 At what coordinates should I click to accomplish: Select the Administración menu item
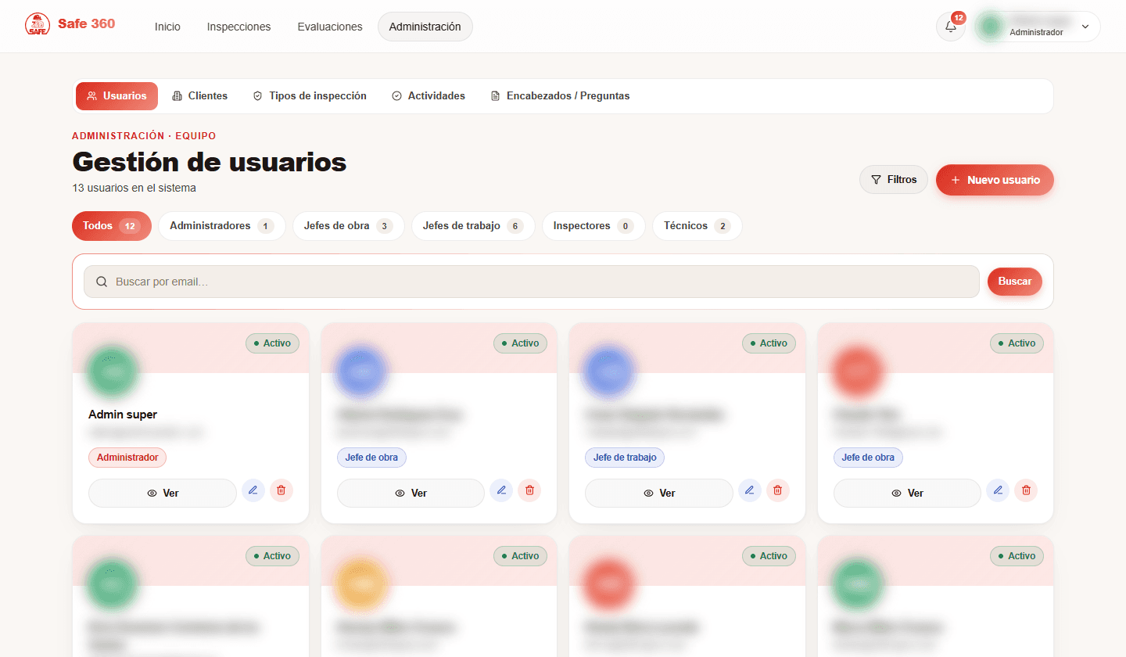point(425,27)
